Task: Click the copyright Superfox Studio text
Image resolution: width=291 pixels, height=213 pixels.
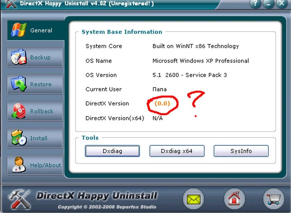Action: [107, 207]
